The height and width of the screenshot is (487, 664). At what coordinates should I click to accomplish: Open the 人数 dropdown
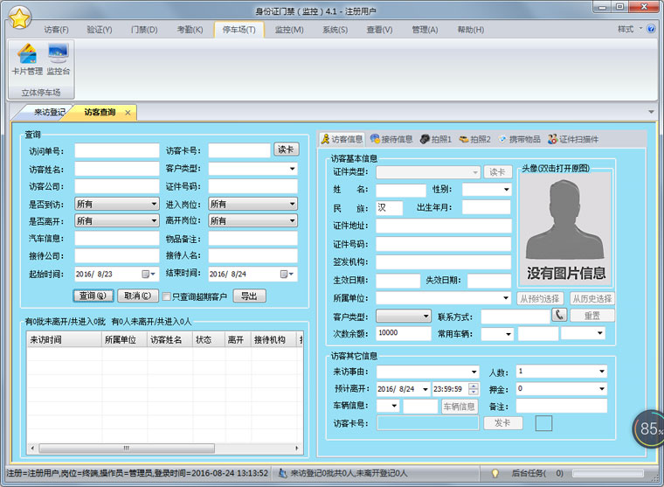[602, 372]
